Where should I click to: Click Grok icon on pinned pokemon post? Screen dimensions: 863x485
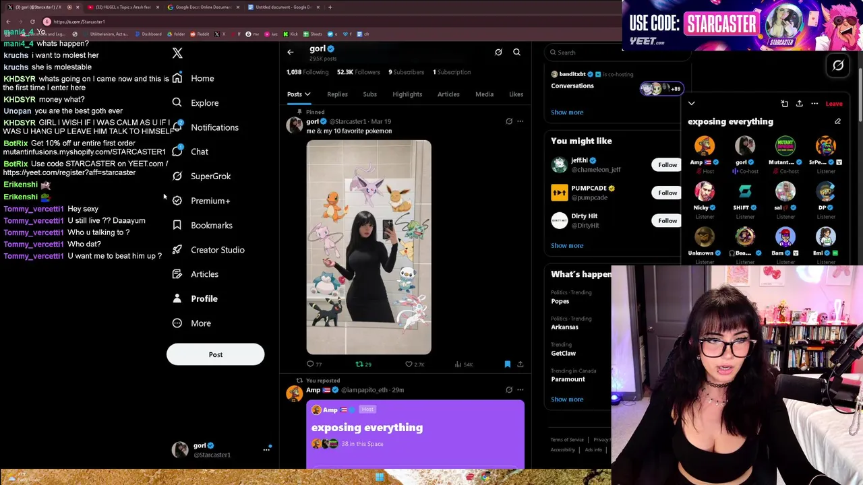click(x=509, y=121)
